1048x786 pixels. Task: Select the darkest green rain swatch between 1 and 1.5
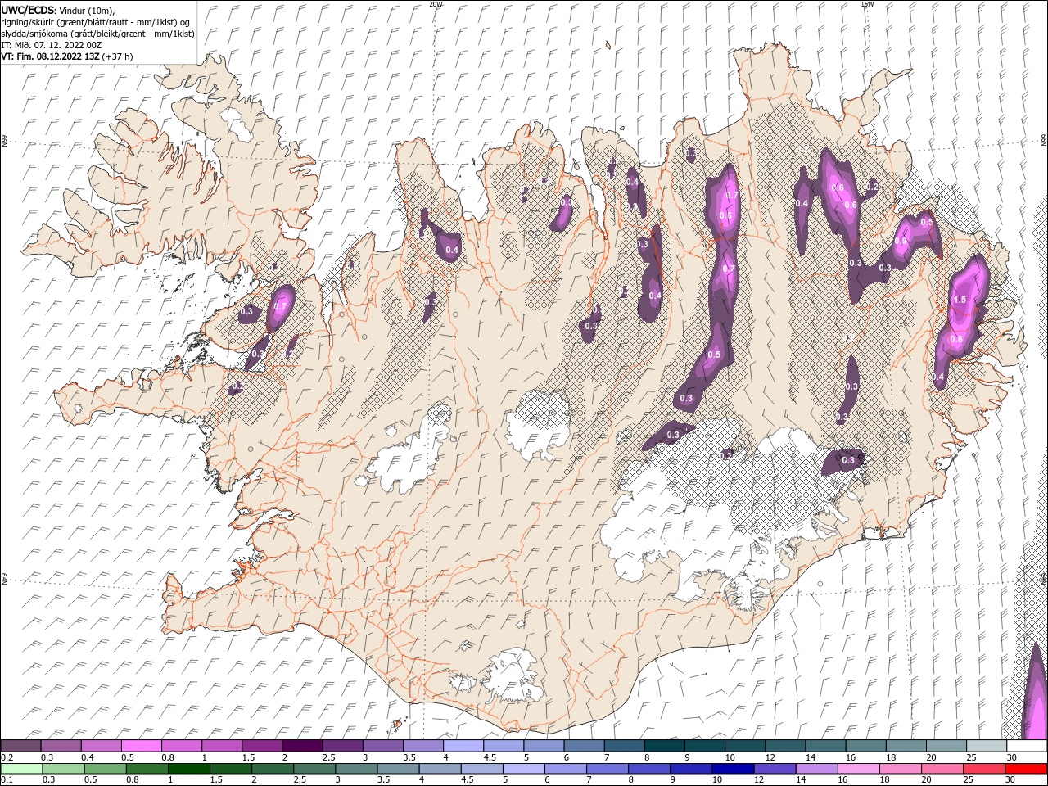pos(189,769)
